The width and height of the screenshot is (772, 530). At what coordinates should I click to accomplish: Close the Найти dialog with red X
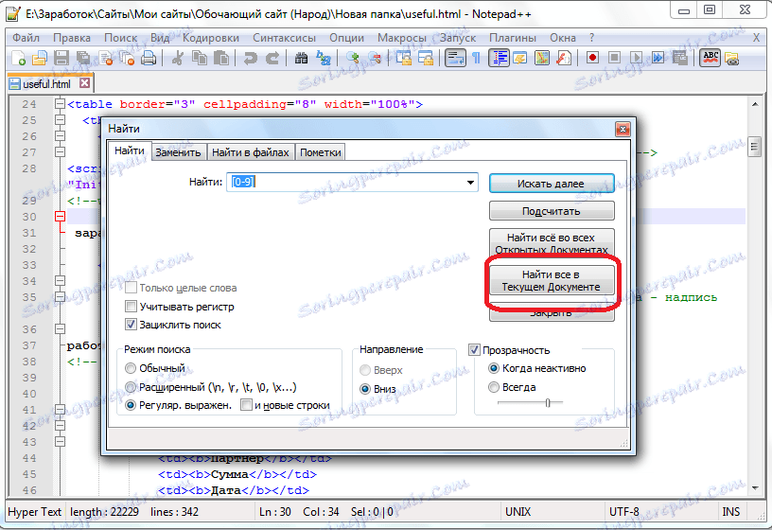pyautogui.click(x=623, y=130)
